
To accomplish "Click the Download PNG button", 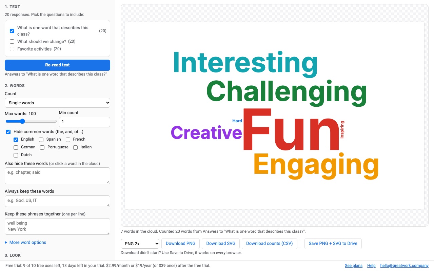I will tap(180, 244).
